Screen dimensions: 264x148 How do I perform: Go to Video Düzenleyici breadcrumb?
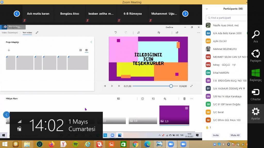[10, 33]
